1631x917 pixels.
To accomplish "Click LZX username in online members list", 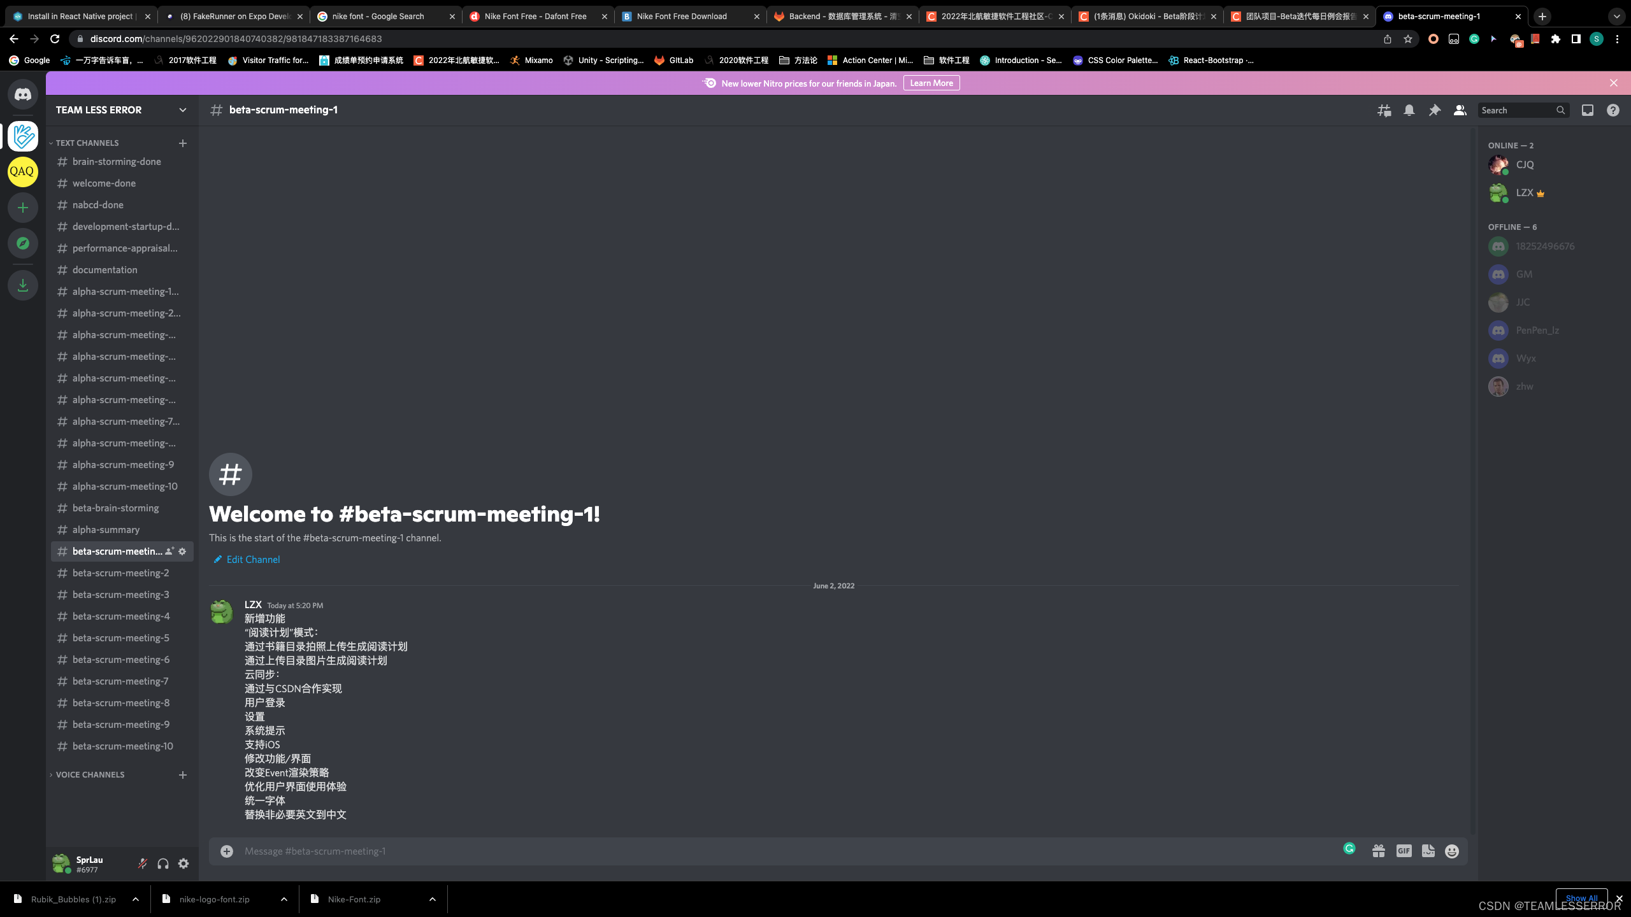I will (x=1527, y=192).
